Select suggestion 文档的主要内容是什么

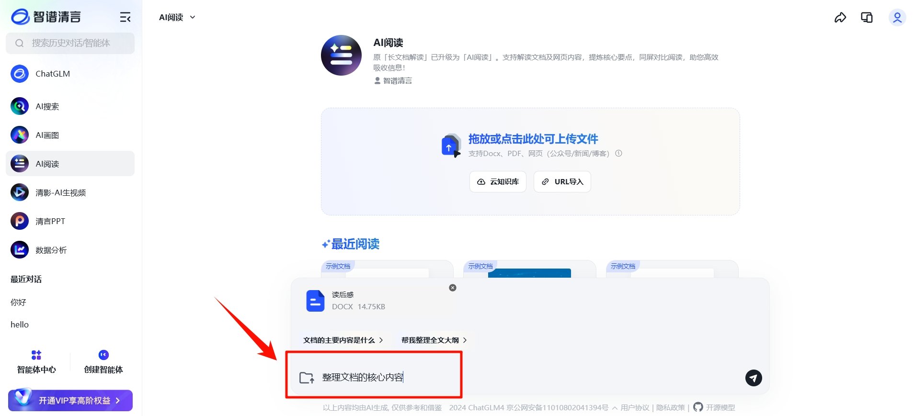point(343,340)
